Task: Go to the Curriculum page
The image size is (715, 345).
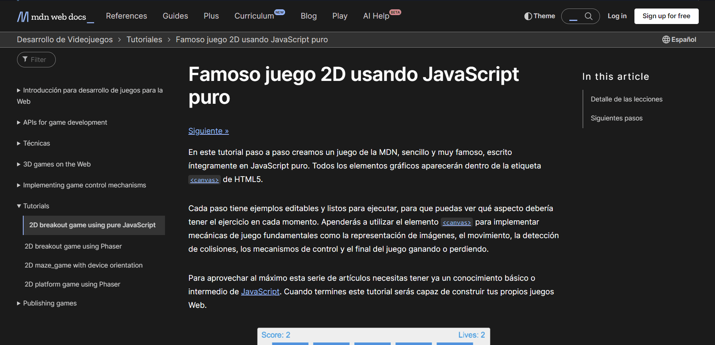Action: point(254,16)
